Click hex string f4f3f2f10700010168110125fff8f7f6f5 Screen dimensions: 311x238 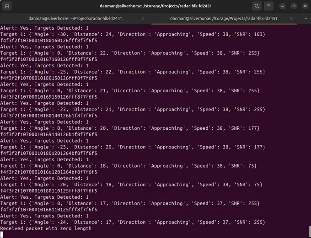coord(49,210)
